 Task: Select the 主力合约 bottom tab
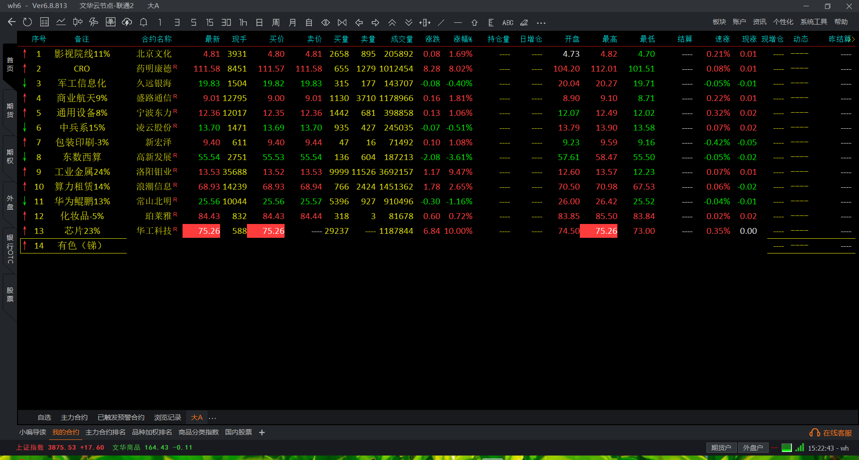pos(74,418)
